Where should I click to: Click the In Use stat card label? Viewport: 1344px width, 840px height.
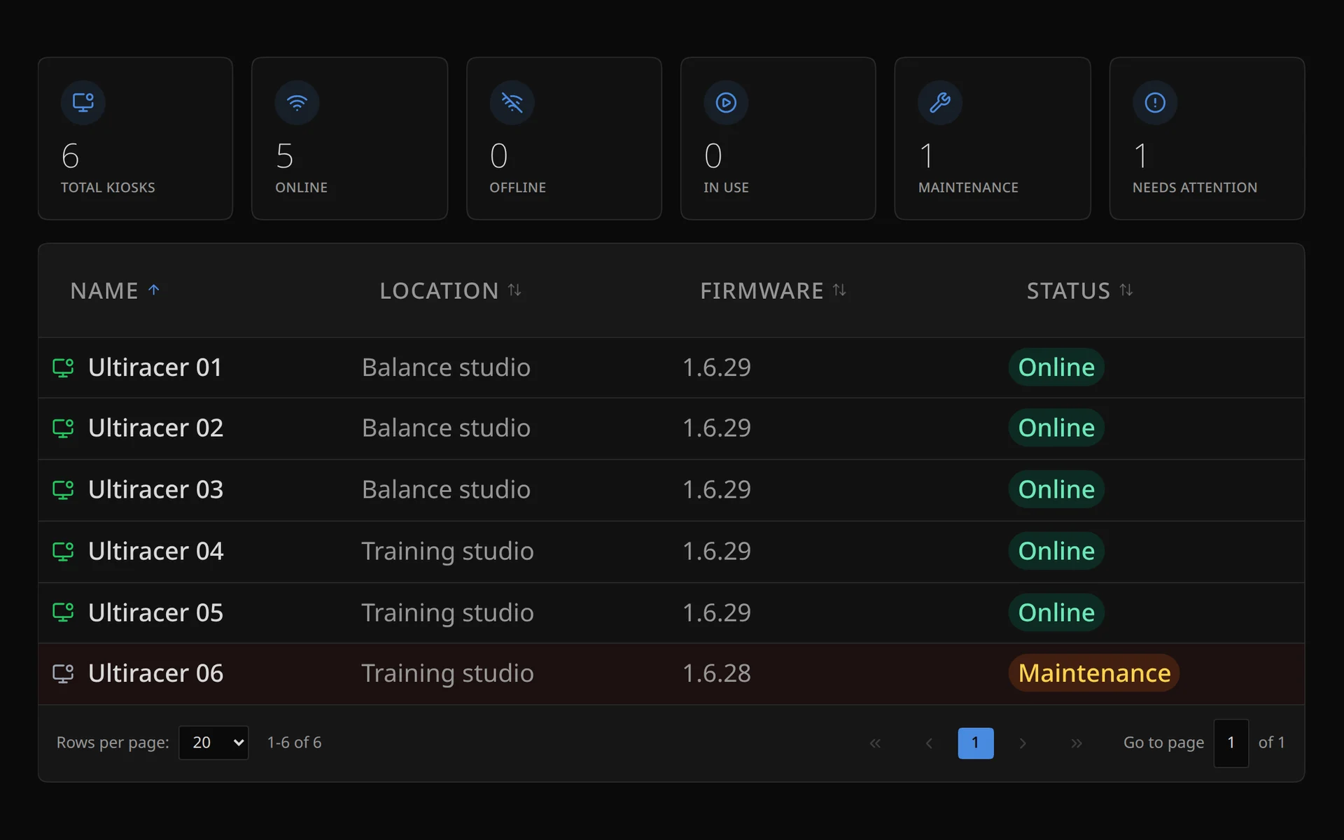[x=726, y=188]
